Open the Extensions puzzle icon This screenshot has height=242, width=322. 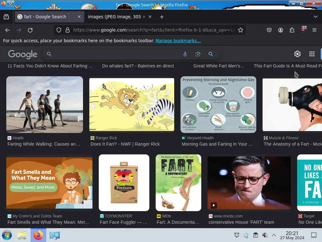292,30
